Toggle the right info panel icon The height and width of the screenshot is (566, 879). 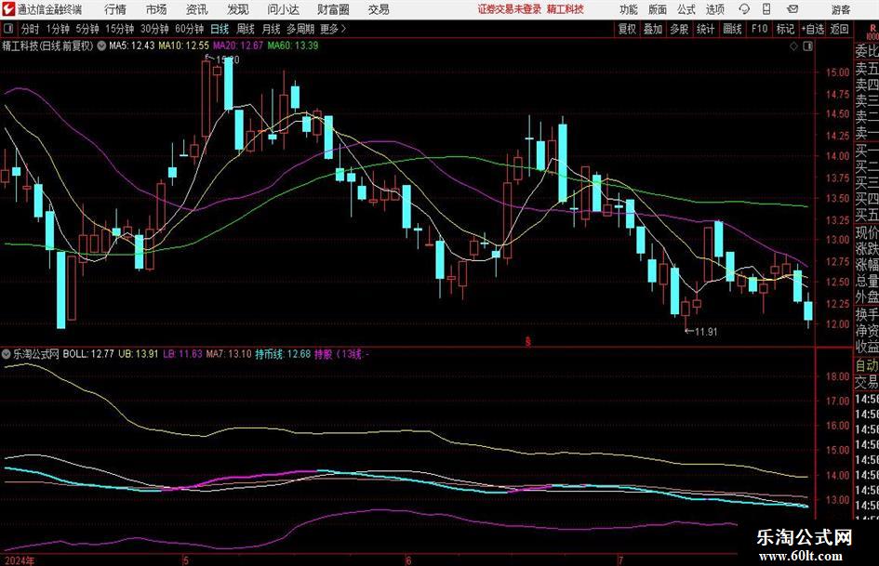(x=807, y=46)
